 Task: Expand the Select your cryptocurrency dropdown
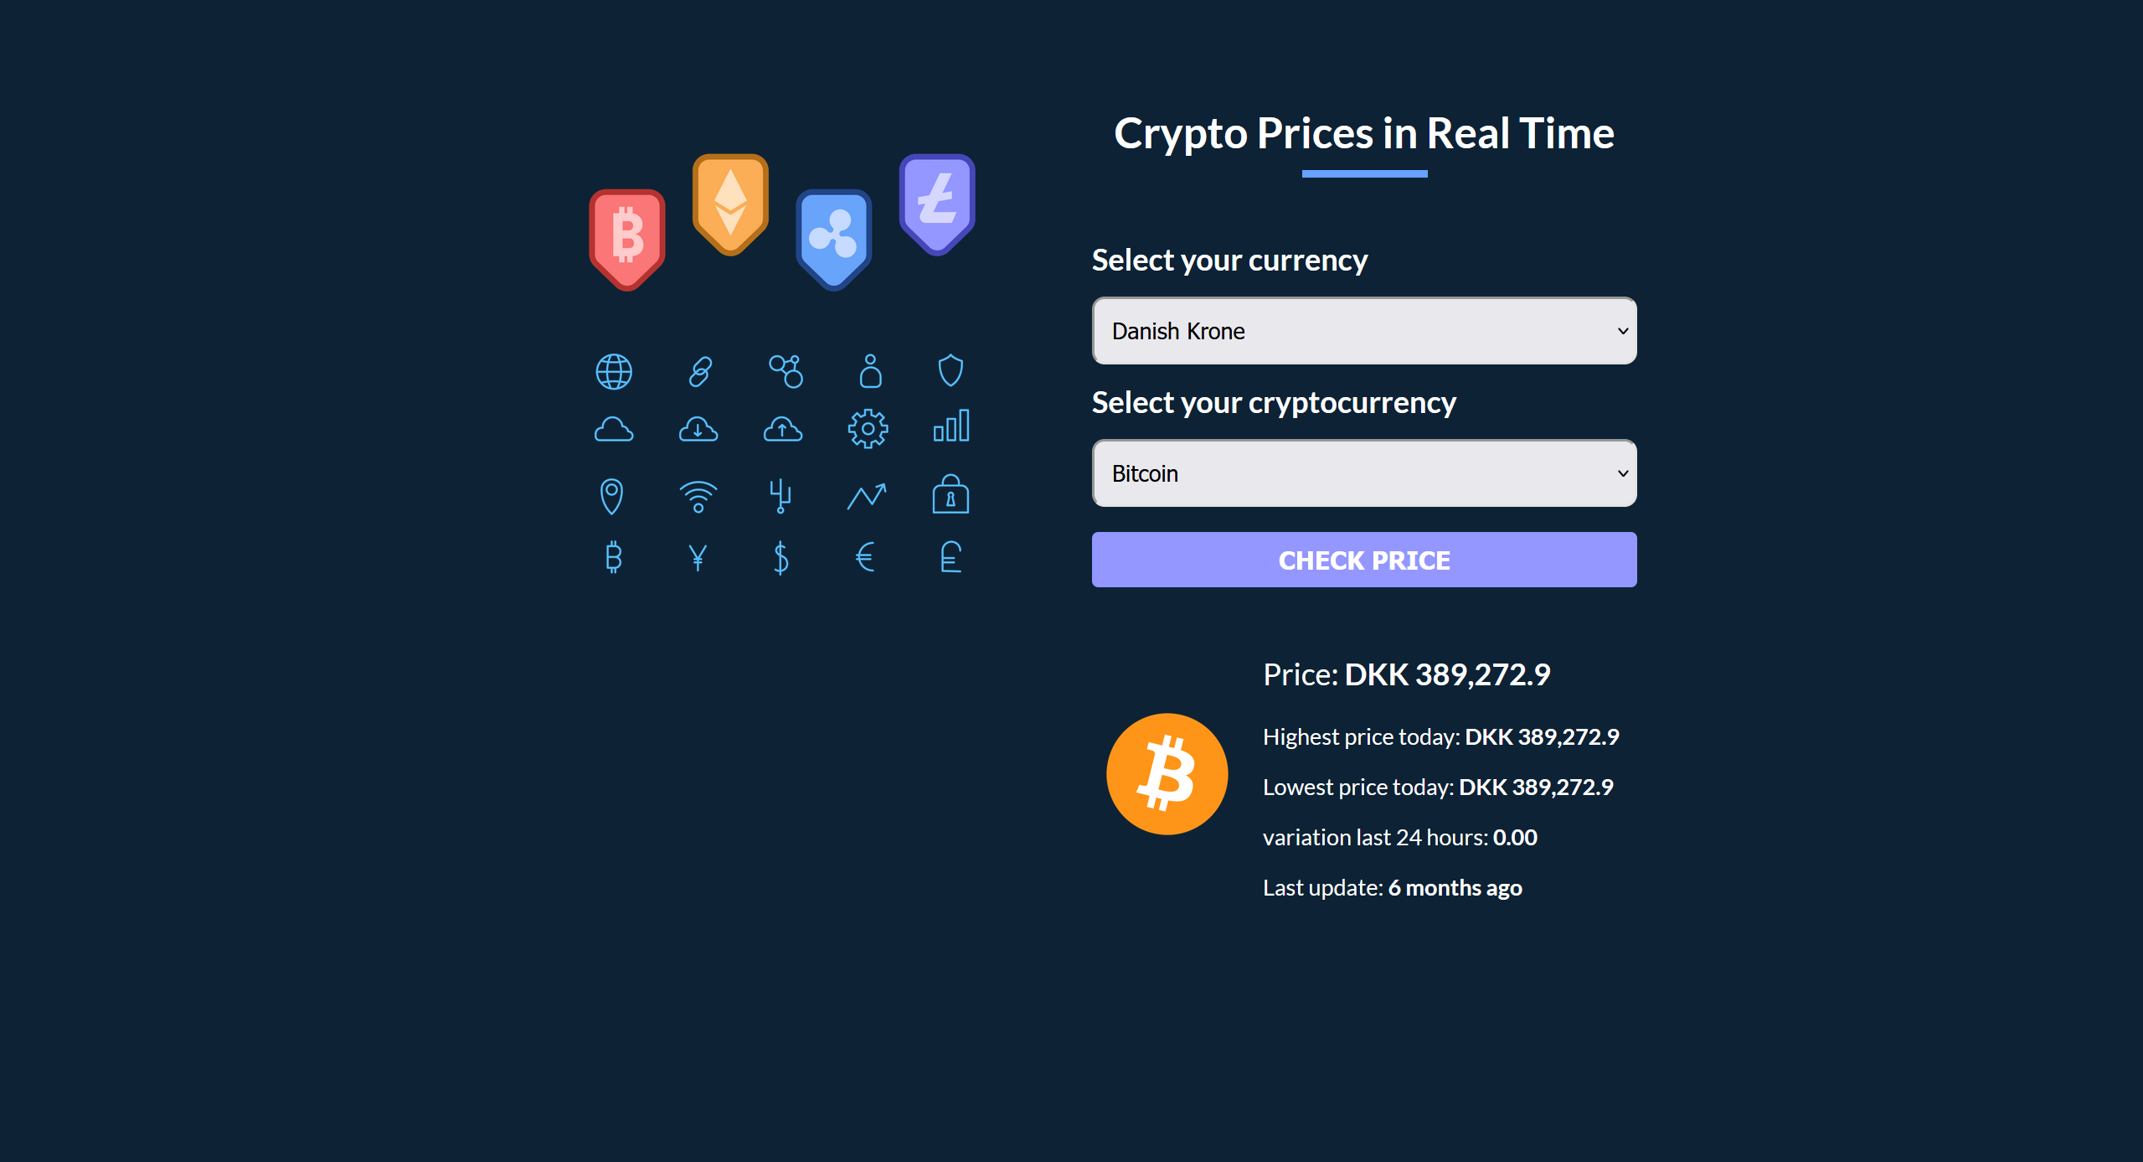pyautogui.click(x=1363, y=473)
